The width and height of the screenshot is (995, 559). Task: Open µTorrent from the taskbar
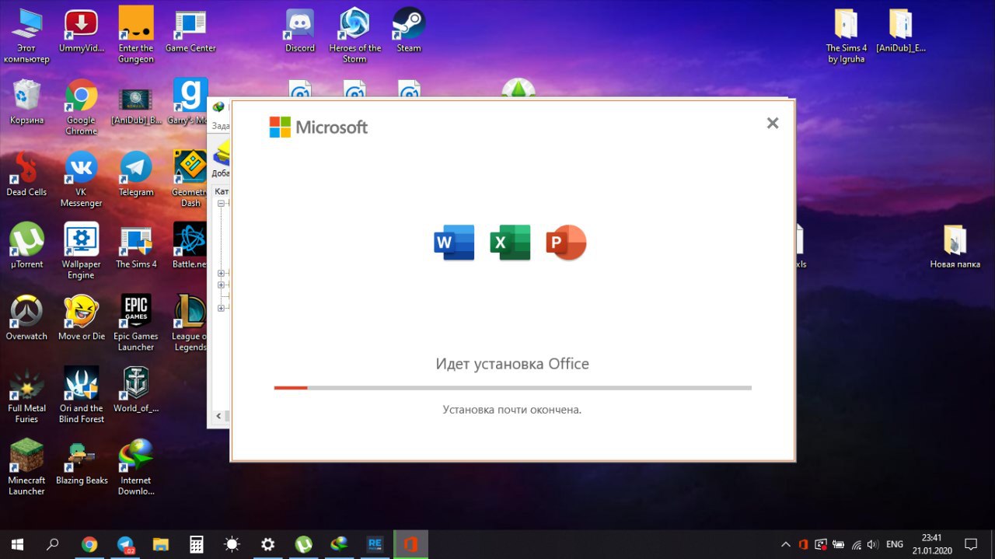pyautogui.click(x=303, y=544)
